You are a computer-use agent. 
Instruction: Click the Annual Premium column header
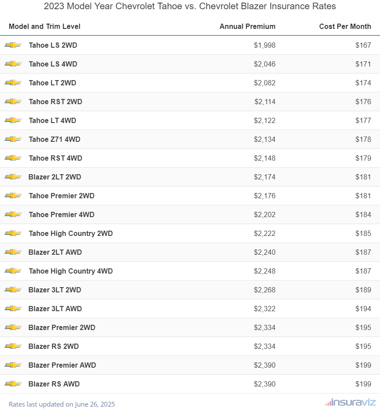(247, 26)
